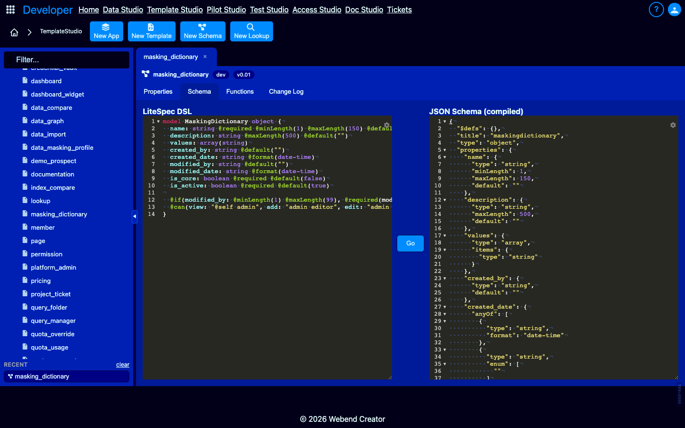The image size is (685, 428).
Task: Fold line 5 properties in JSON Schema
Action: coord(445,150)
